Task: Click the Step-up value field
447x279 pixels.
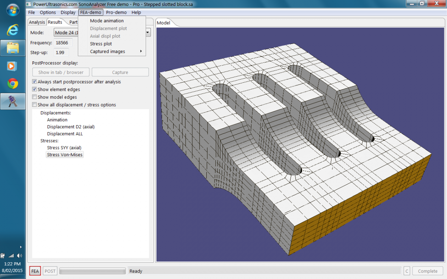Action: pyautogui.click(x=61, y=52)
